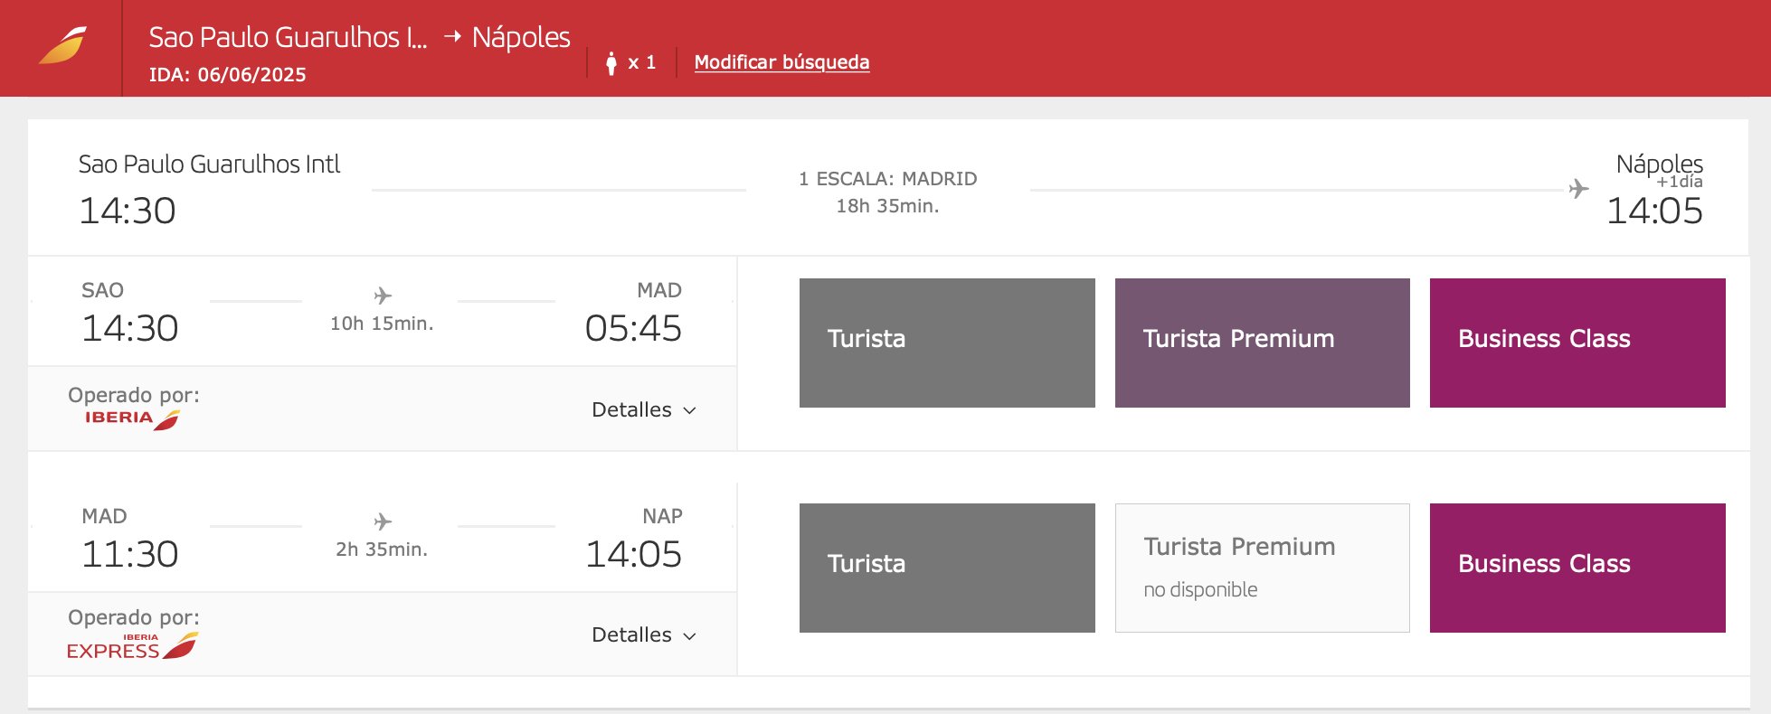Click the plane icon on MAD–NAP segment
1771x714 pixels.
[383, 521]
